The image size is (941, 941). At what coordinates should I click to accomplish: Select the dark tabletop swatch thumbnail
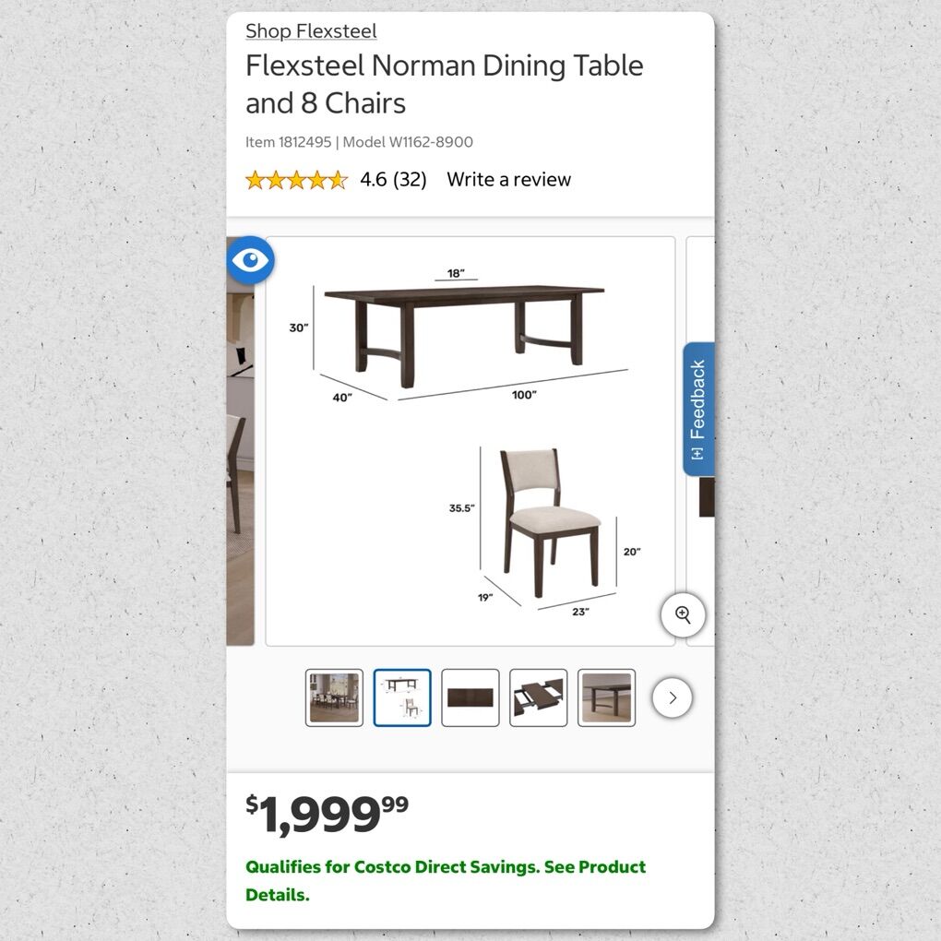[470, 697]
